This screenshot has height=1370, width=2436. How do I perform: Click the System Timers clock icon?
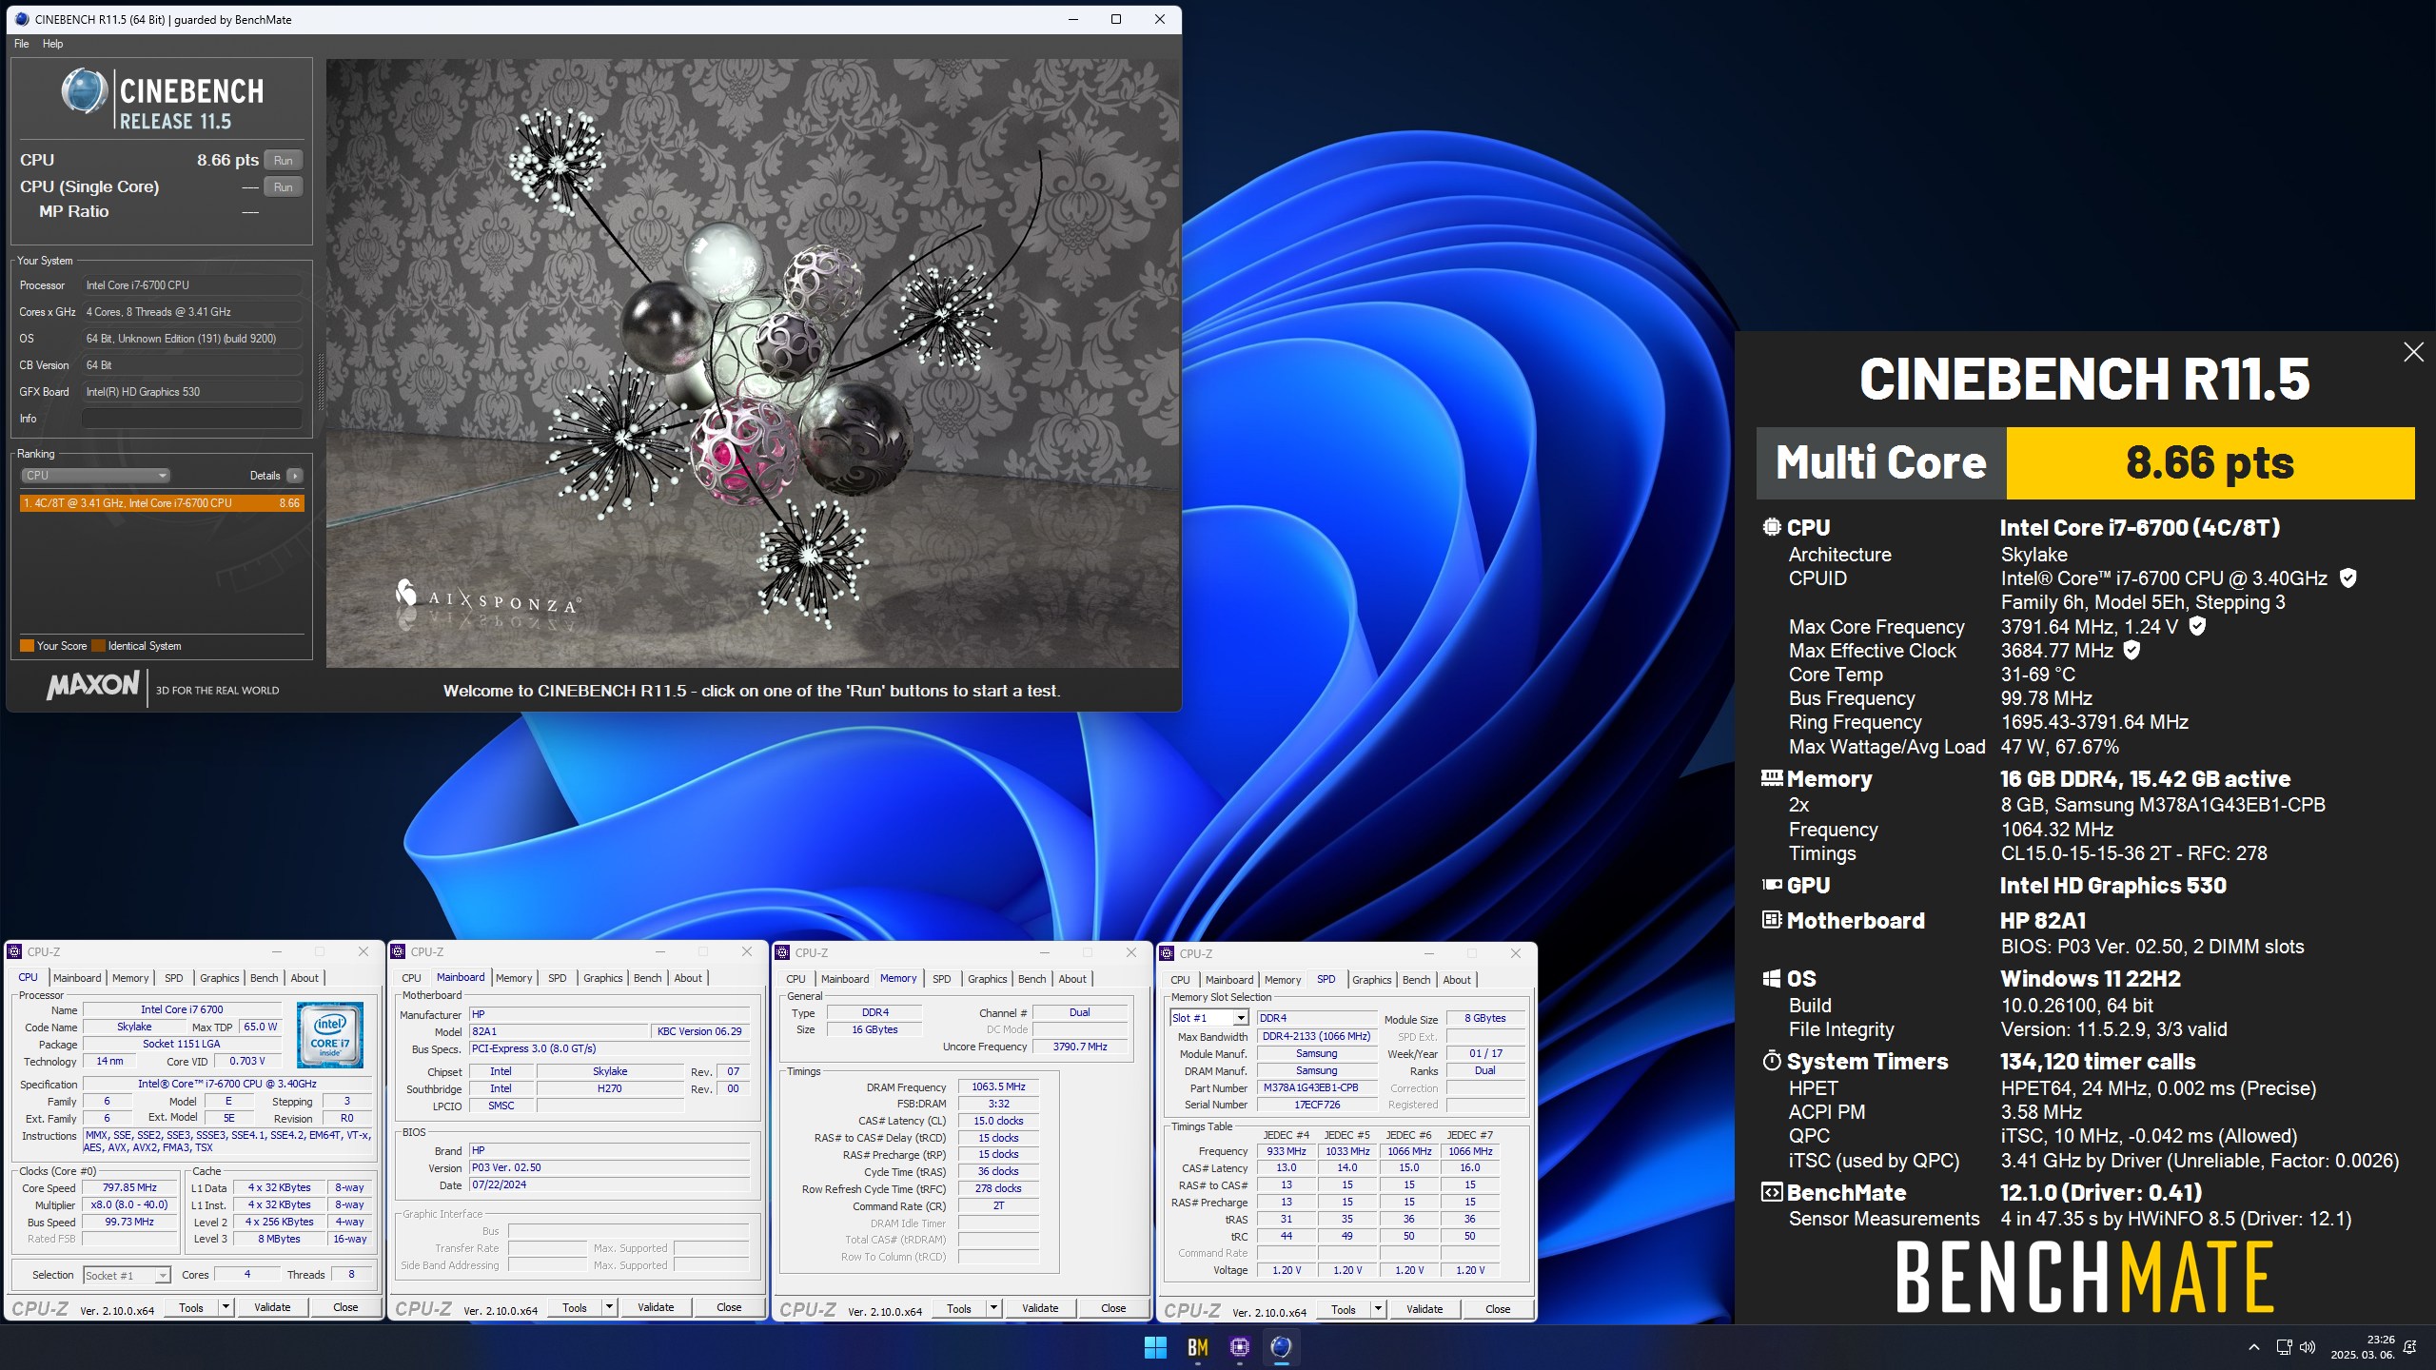coord(1771,1060)
